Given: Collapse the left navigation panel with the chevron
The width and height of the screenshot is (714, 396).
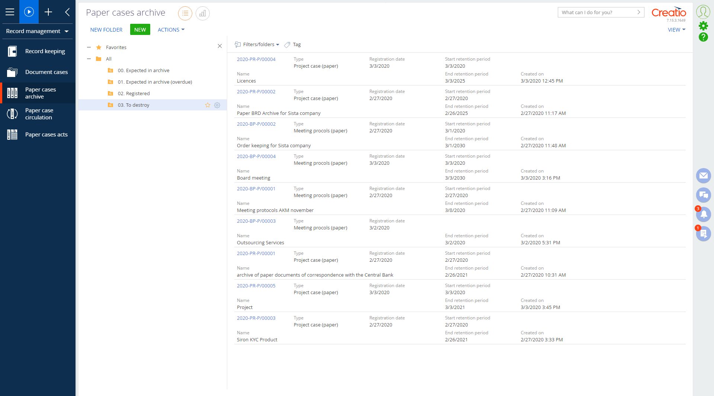Looking at the screenshot, I should [x=67, y=12].
